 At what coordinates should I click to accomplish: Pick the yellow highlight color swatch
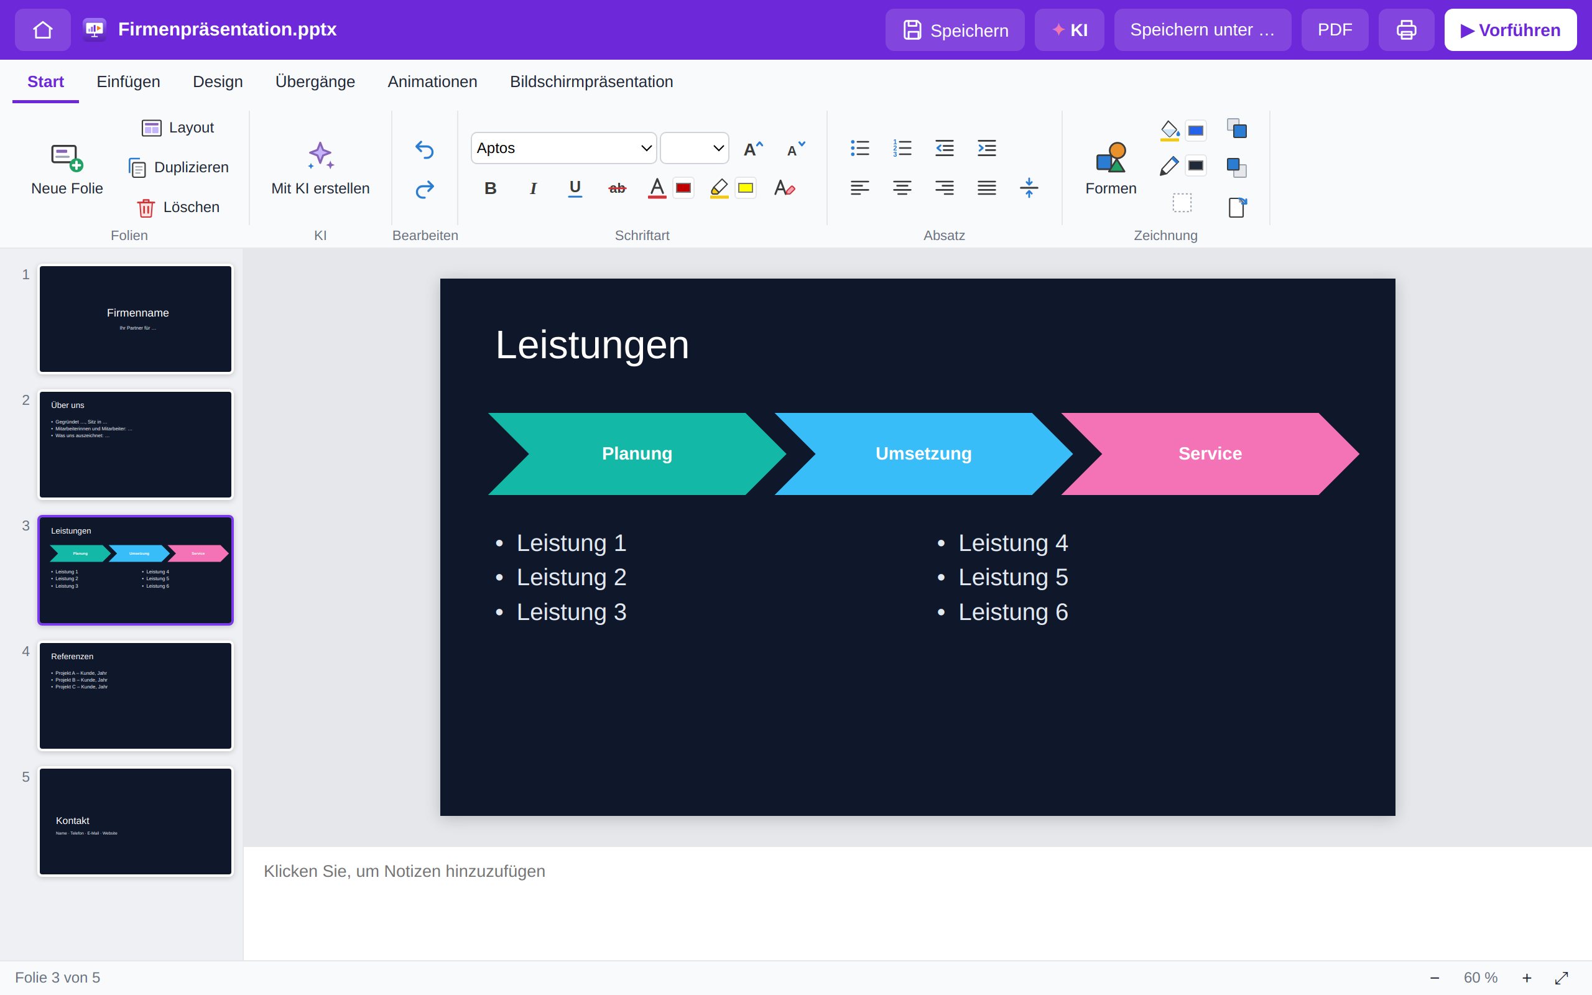746,188
